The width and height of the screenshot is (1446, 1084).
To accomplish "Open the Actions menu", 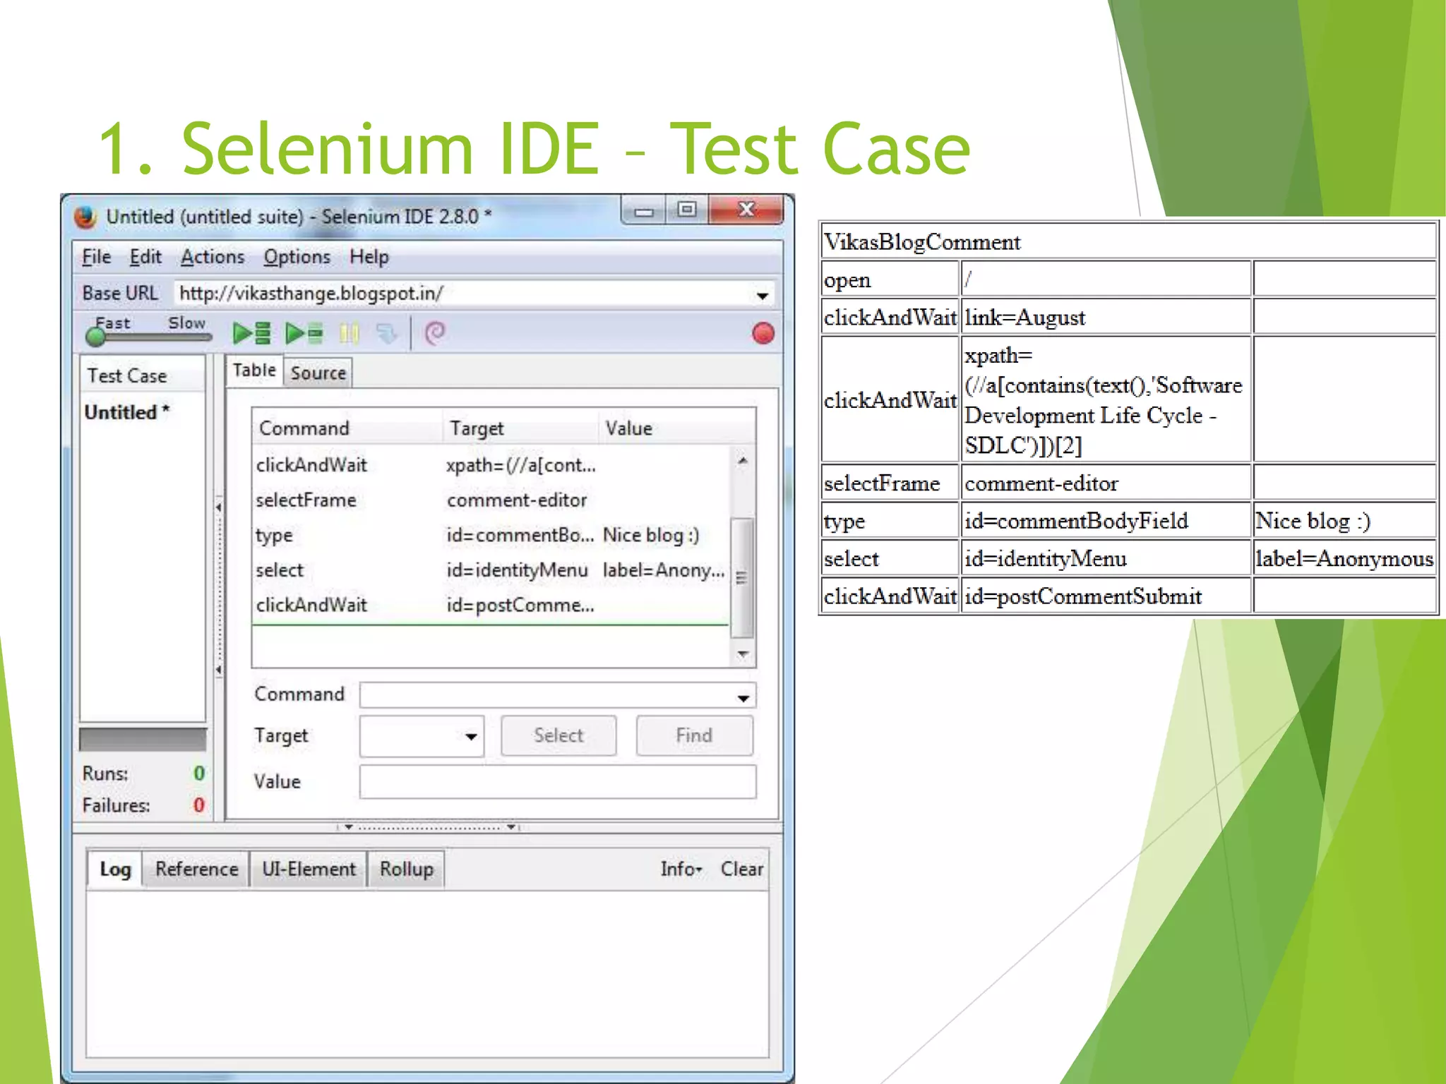I will click(x=213, y=257).
